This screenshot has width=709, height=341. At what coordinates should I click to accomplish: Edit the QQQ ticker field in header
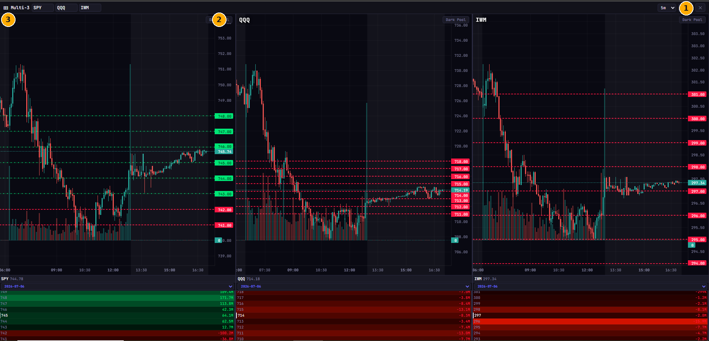click(x=67, y=8)
